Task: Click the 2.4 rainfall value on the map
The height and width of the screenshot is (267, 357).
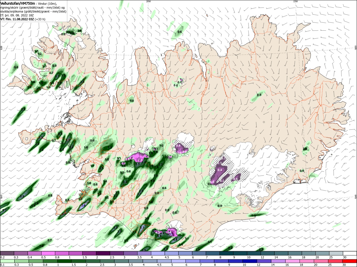Action: [x=37, y=144]
